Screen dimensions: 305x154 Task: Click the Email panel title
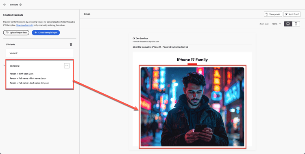tap(87, 14)
